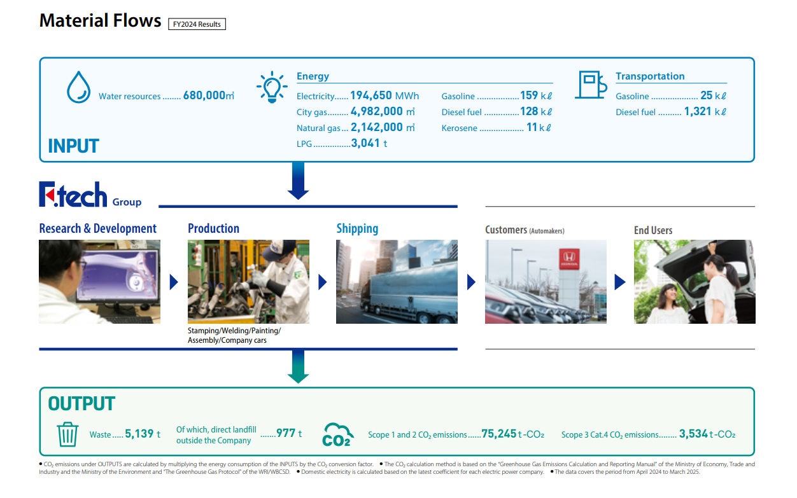Viewport: 797px width, 498px height.
Task: Click the water droplet icon
Action: click(x=79, y=88)
